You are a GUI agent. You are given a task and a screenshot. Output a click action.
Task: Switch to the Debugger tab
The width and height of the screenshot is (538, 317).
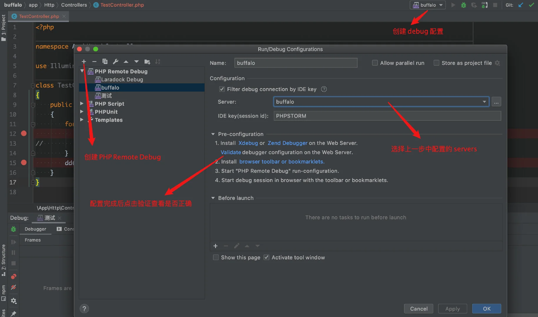click(x=35, y=229)
